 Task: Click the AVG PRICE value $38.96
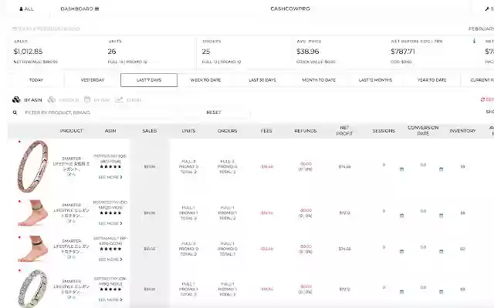[x=308, y=52]
